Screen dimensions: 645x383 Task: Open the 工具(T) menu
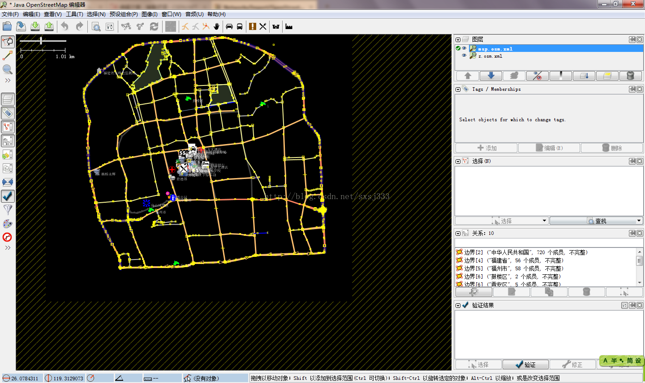(x=74, y=14)
